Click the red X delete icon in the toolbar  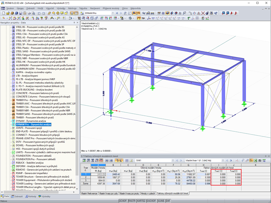[203, 13]
